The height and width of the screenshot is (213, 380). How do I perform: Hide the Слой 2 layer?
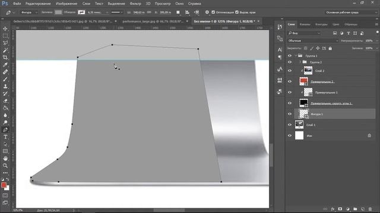[x=290, y=71]
